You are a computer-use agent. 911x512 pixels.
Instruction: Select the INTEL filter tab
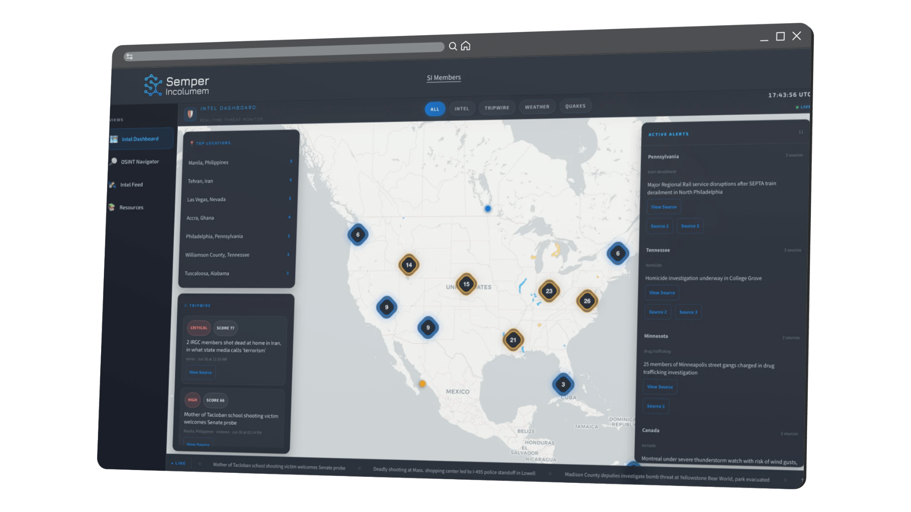461,108
